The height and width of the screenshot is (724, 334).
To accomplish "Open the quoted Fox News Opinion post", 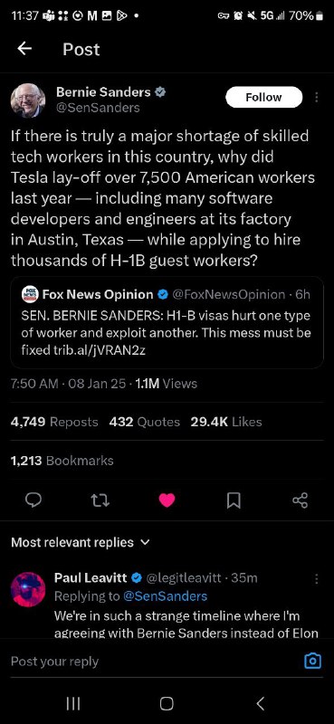I will (x=167, y=322).
